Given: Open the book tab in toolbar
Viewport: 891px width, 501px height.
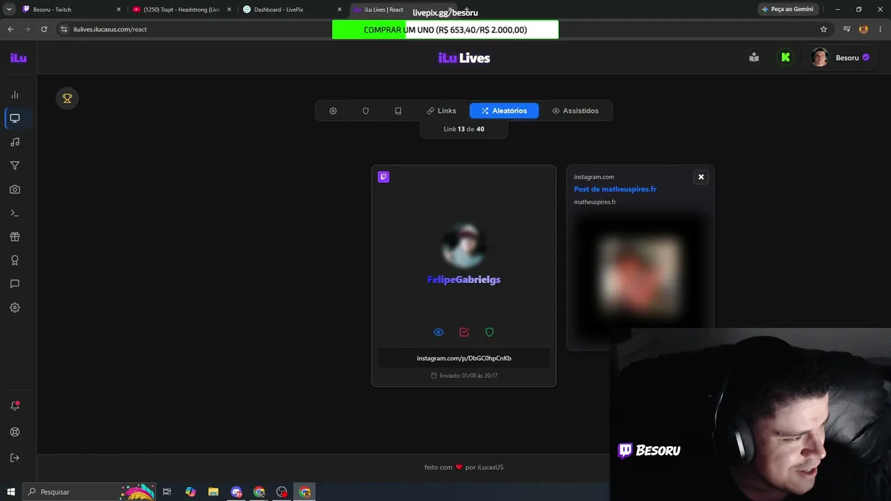Looking at the screenshot, I should tap(397, 111).
